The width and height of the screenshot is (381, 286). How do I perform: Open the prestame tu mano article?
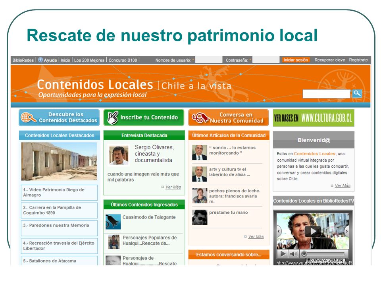[x=229, y=212]
